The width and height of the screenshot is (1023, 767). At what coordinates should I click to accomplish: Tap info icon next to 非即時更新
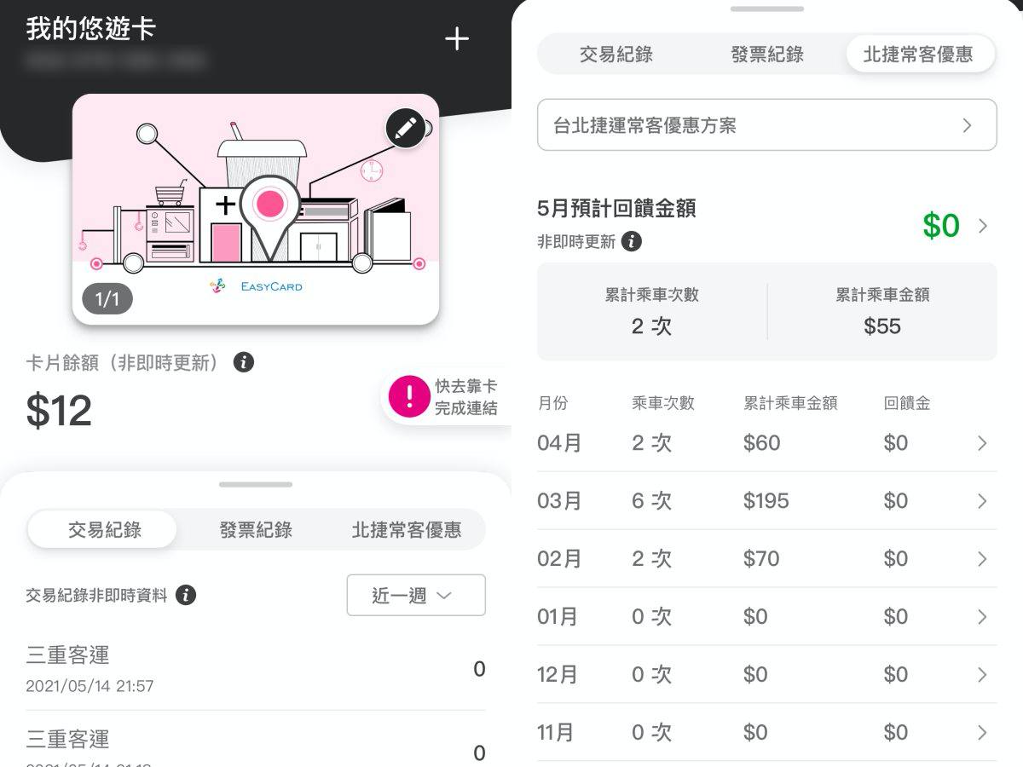(632, 242)
